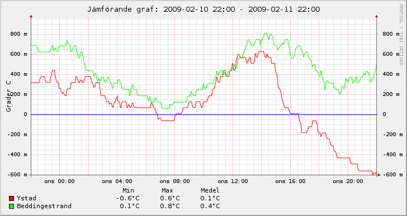Click the Ystad minimum value -0.6°C
407x216 pixels.
pyautogui.click(x=127, y=199)
